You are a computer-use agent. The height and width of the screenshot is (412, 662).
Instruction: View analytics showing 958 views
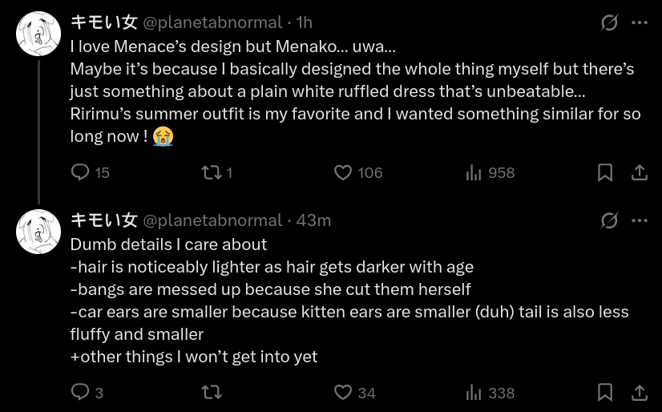click(x=474, y=172)
